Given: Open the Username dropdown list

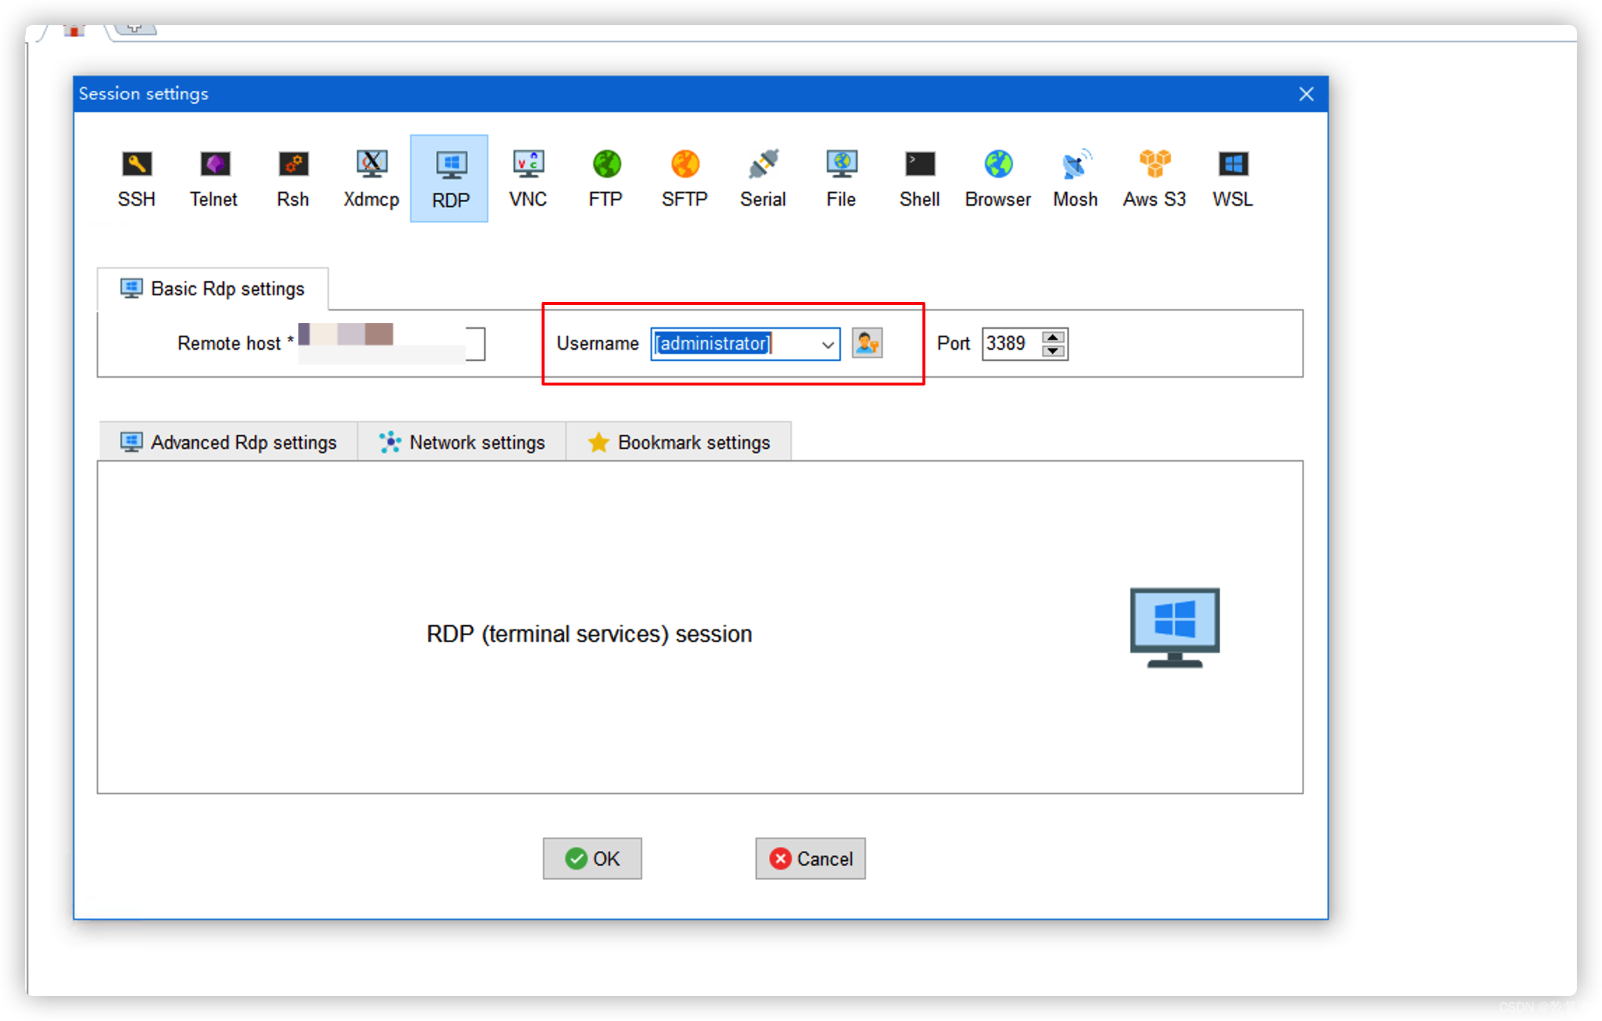Looking at the screenshot, I should (827, 343).
